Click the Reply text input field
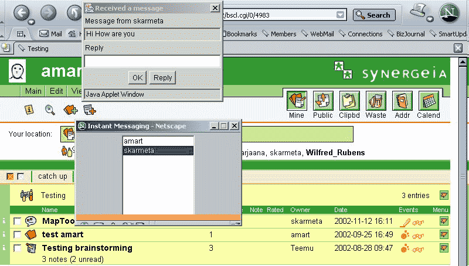469x266 pixels. pyautogui.click(x=152, y=62)
